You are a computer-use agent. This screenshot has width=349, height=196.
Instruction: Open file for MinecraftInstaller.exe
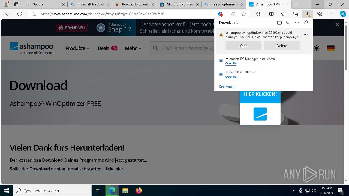[231, 77]
